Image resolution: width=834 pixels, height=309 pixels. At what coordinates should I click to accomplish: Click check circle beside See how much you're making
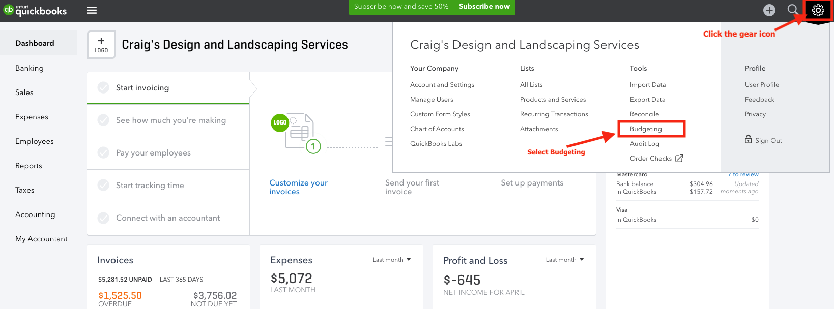pos(103,120)
